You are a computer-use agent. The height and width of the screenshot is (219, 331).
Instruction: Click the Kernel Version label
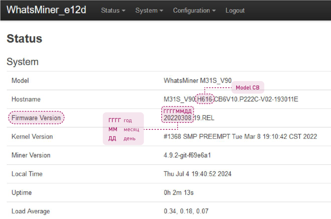pos(32,136)
